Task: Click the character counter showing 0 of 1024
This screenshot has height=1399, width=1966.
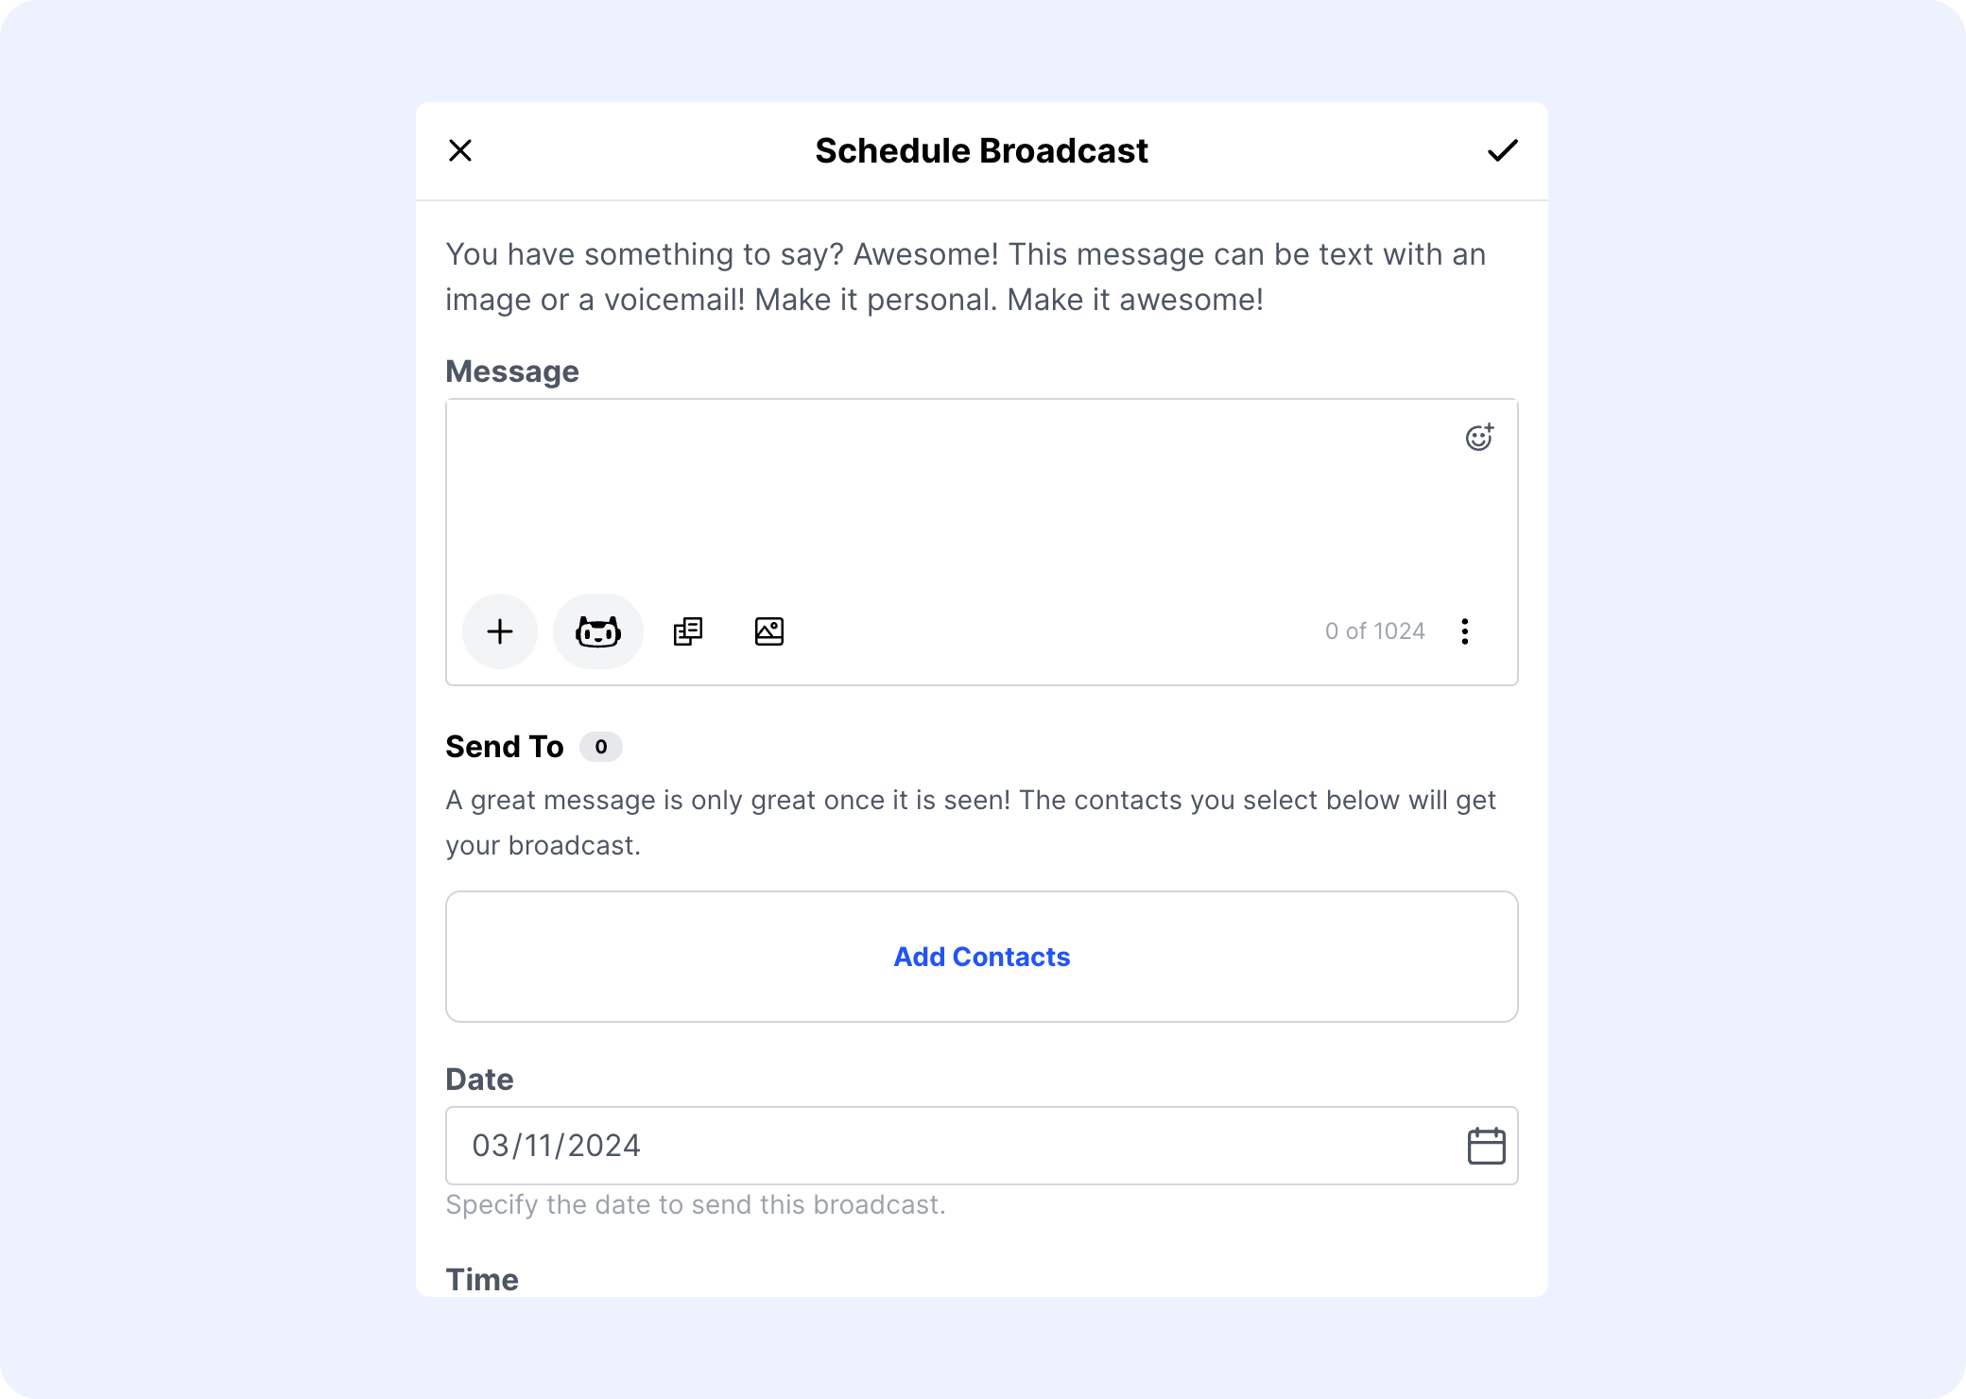Action: click(1375, 630)
